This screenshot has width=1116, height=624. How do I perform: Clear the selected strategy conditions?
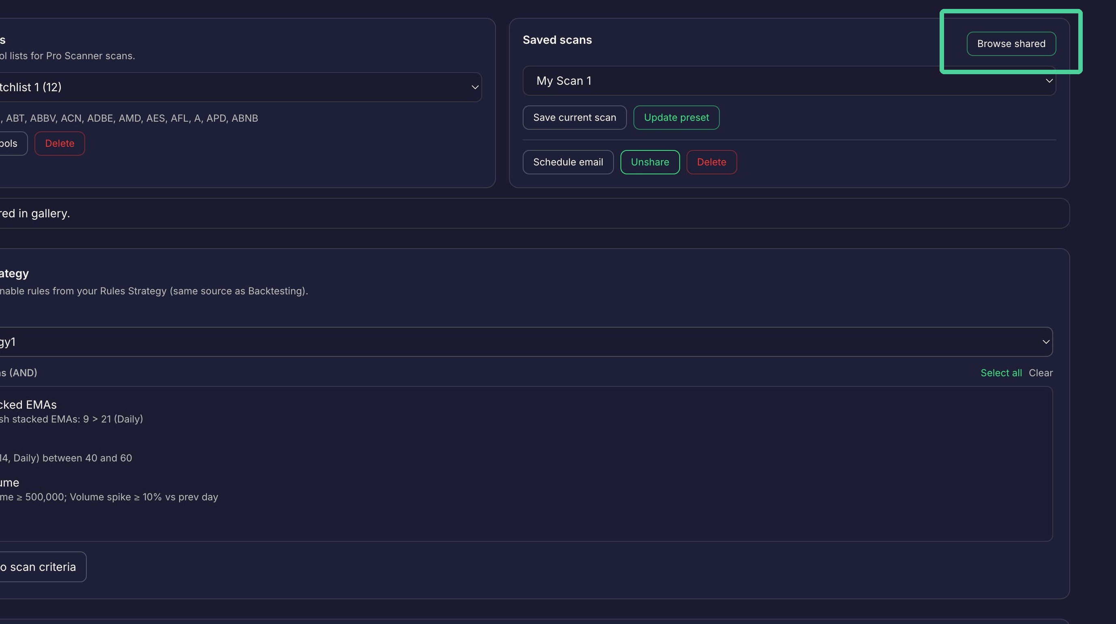pos(1040,373)
